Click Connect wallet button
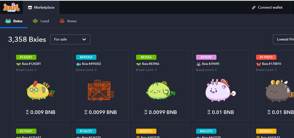This screenshot has width=294, height=138. tap(267, 7)
